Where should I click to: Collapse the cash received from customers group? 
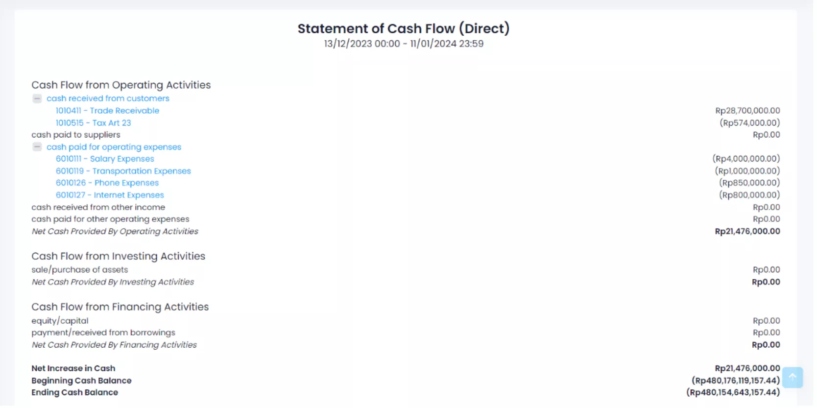click(37, 98)
